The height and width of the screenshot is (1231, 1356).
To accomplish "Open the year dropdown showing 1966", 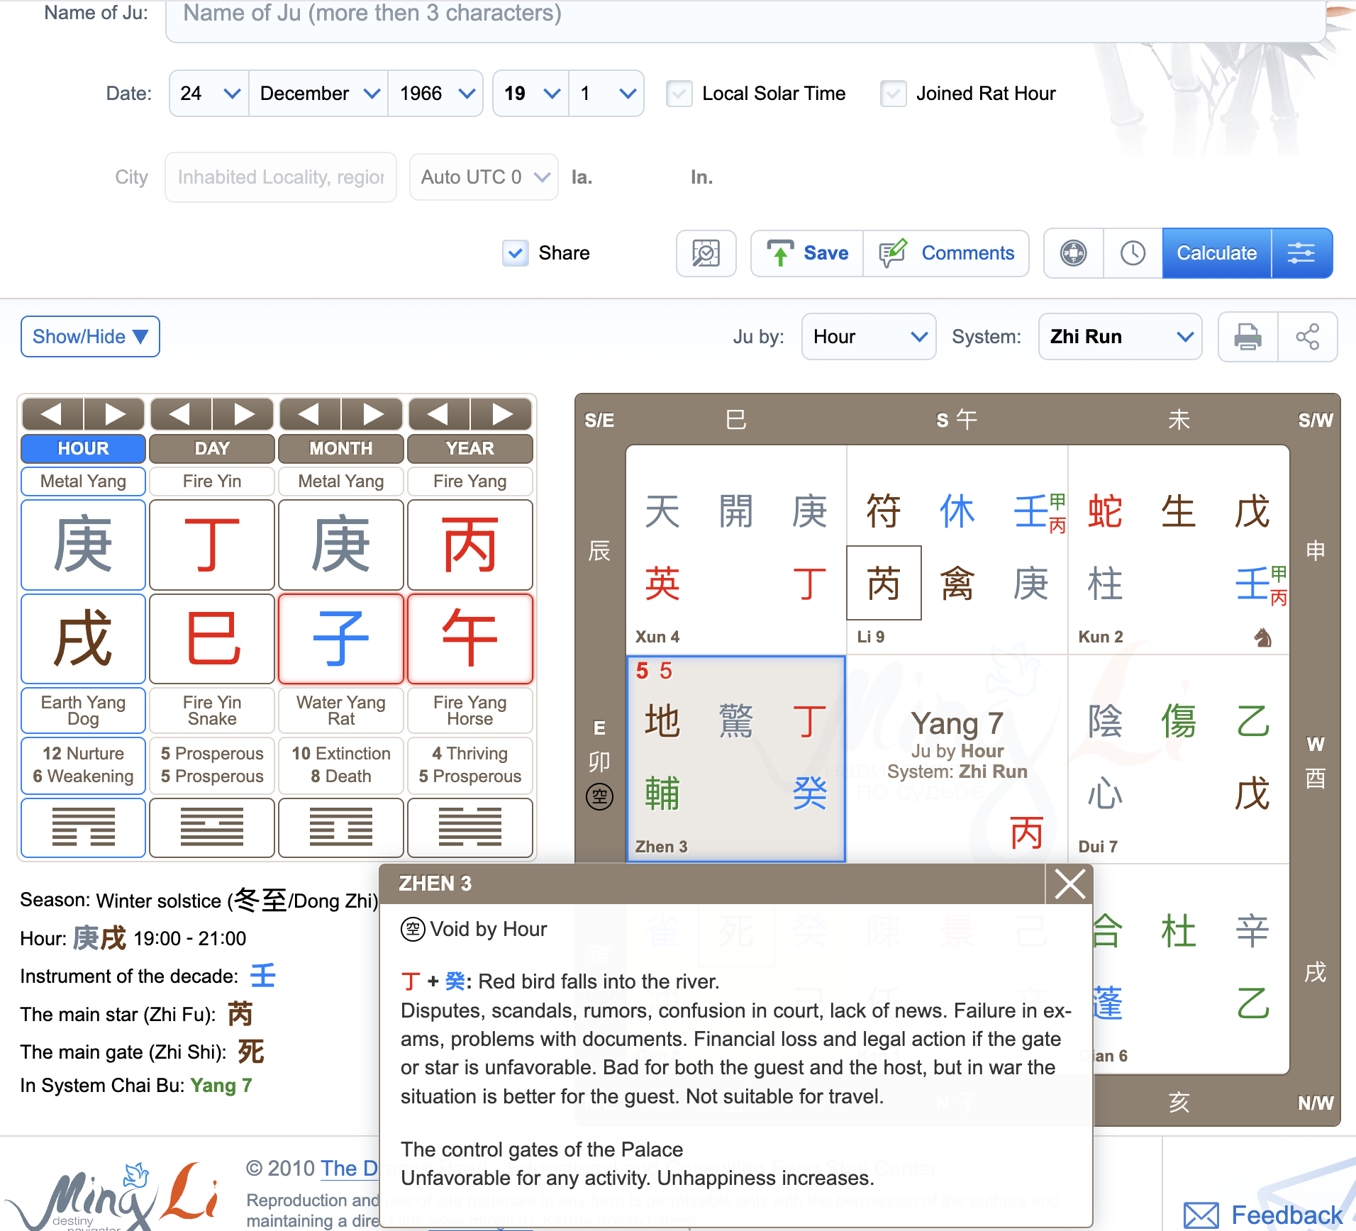I will pyautogui.click(x=435, y=94).
